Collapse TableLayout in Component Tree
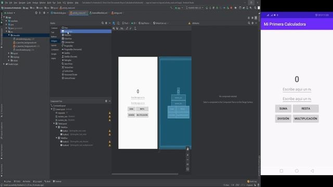This screenshot has height=187, width=333. [54, 124]
